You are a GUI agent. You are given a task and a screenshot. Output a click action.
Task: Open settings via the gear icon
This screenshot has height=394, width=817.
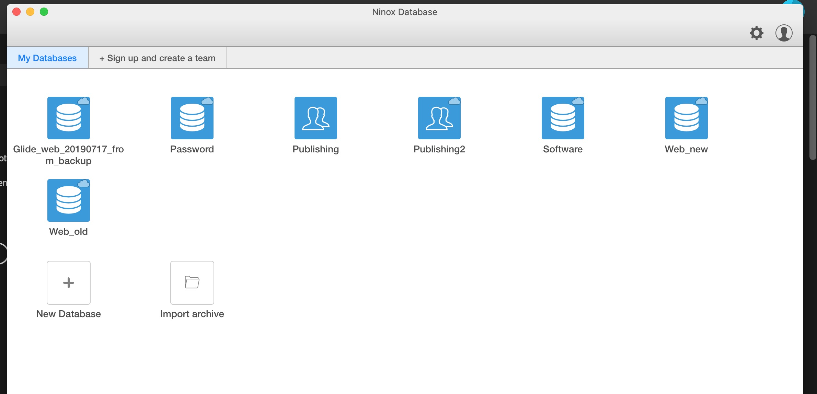756,33
